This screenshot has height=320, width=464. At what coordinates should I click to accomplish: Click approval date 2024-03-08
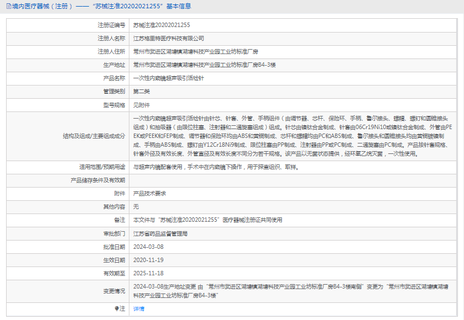click(148, 247)
